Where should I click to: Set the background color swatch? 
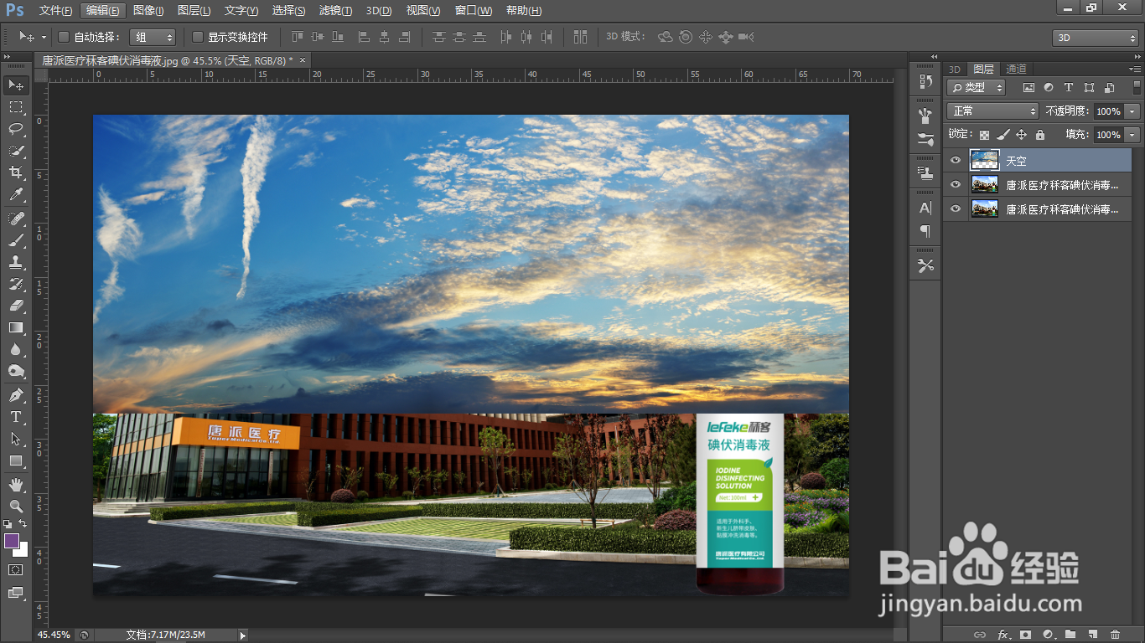pyautogui.click(x=23, y=551)
